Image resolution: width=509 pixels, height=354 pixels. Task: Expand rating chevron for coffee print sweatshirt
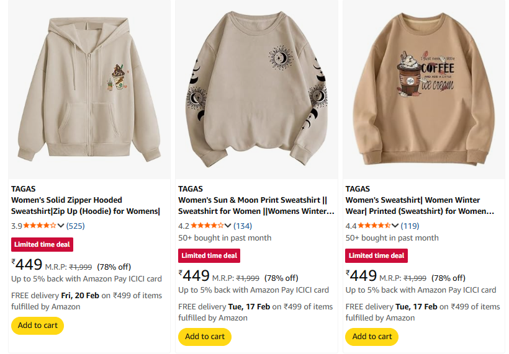point(395,226)
